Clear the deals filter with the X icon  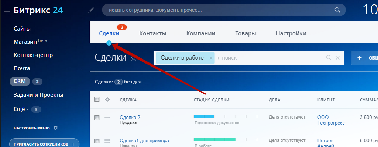tap(337, 58)
